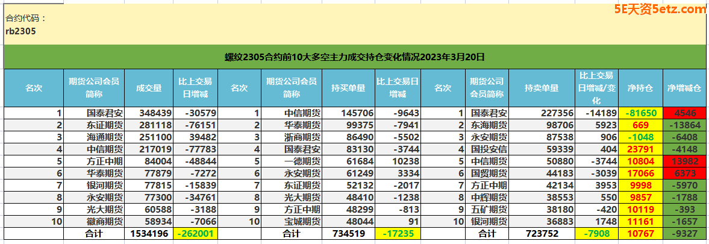Select 银河期货 beside volume 77815
The width and height of the screenshot is (709, 244).
(94, 186)
